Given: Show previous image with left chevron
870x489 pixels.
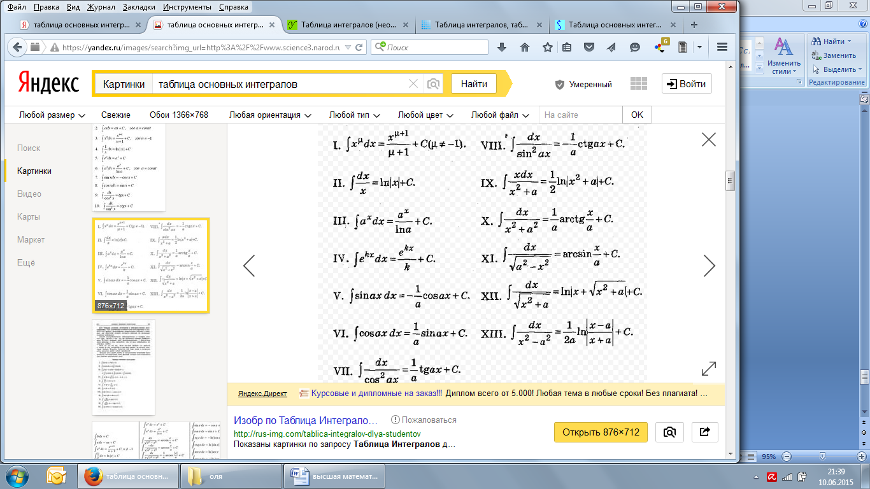Looking at the screenshot, I should [249, 266].
